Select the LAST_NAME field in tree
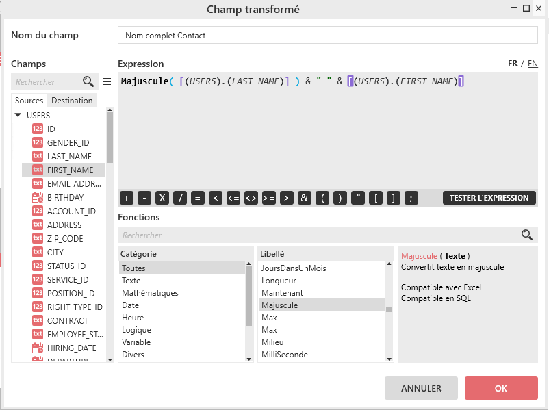The image size is (549, 410). point(69,157)
